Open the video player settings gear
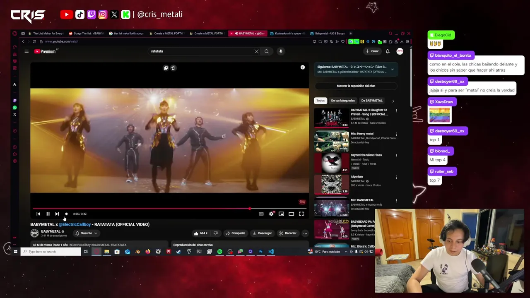Screen dimensions: 530x298 click(271, 214)
